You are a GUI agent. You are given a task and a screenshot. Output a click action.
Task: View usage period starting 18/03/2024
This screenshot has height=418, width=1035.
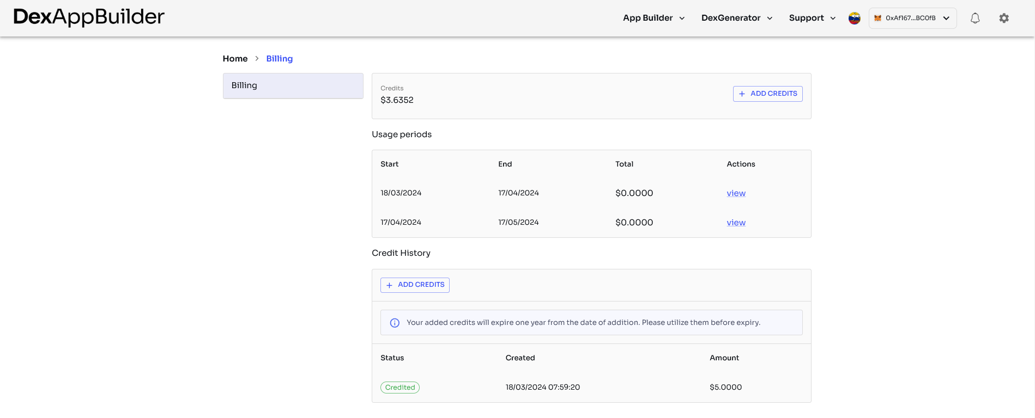(x=736, y=193)
